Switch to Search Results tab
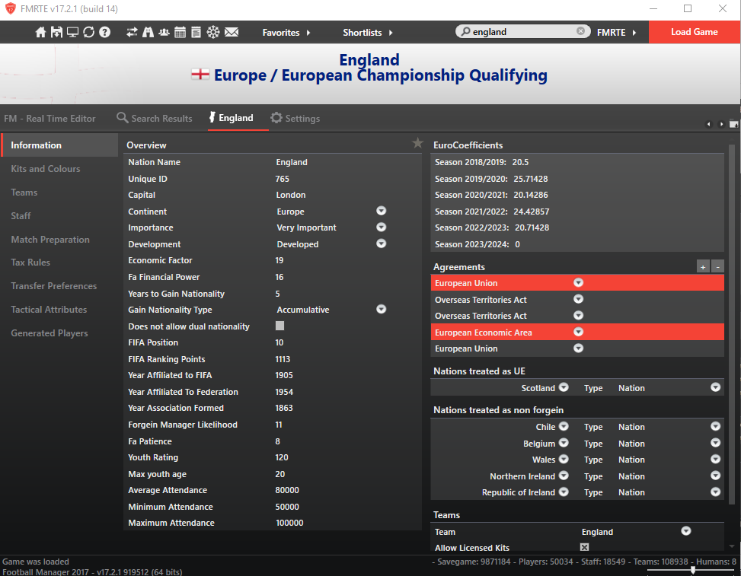741x576 pixels. [x=155, y=118]
